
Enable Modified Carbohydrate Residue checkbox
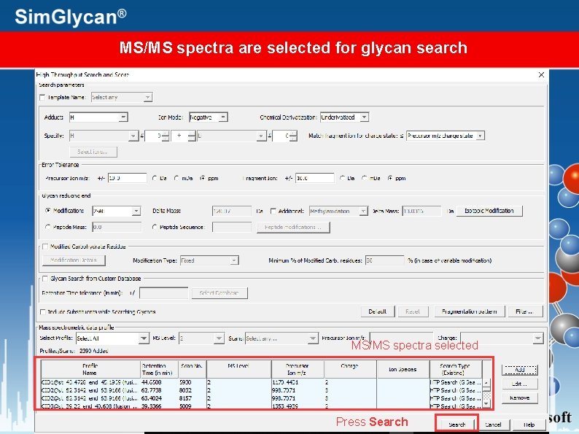coord(45,247)
